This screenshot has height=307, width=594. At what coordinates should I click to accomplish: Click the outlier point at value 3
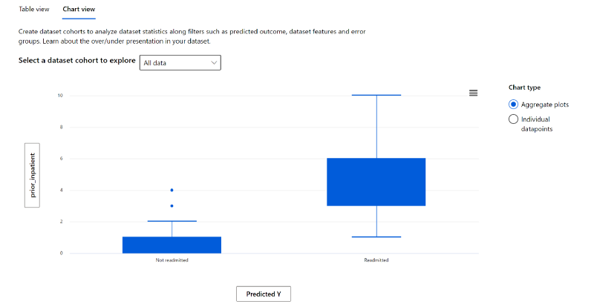(x=172, y=206)
